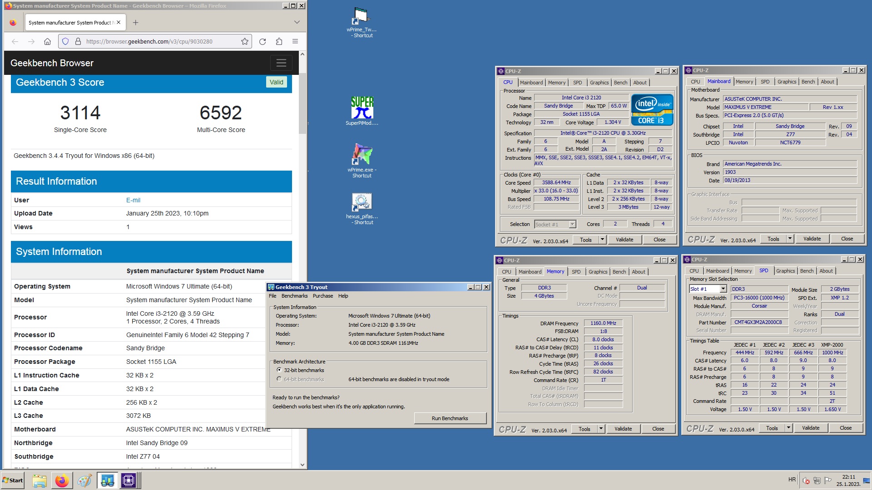Click Validate in the CPU-Z SPD window
This screenshot has height=490, width=872.
pos(811,428)
